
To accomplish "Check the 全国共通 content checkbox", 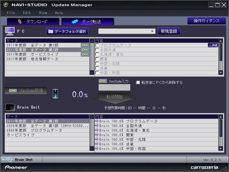I will coord(97,50).
